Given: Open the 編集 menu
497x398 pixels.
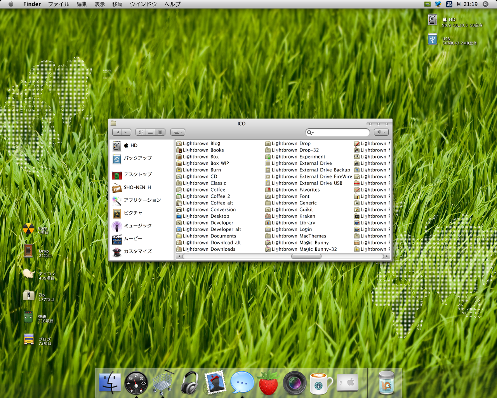Looking at the screenshot, I should (x=82, y=4).
